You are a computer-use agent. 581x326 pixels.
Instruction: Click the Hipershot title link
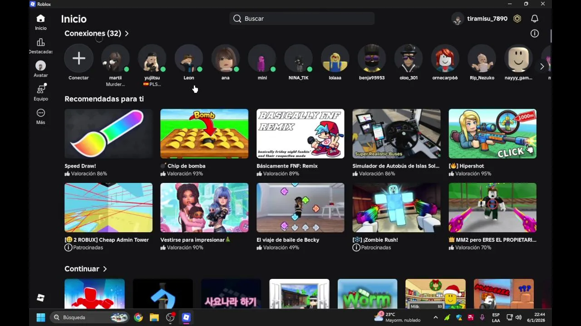[466, 166]
